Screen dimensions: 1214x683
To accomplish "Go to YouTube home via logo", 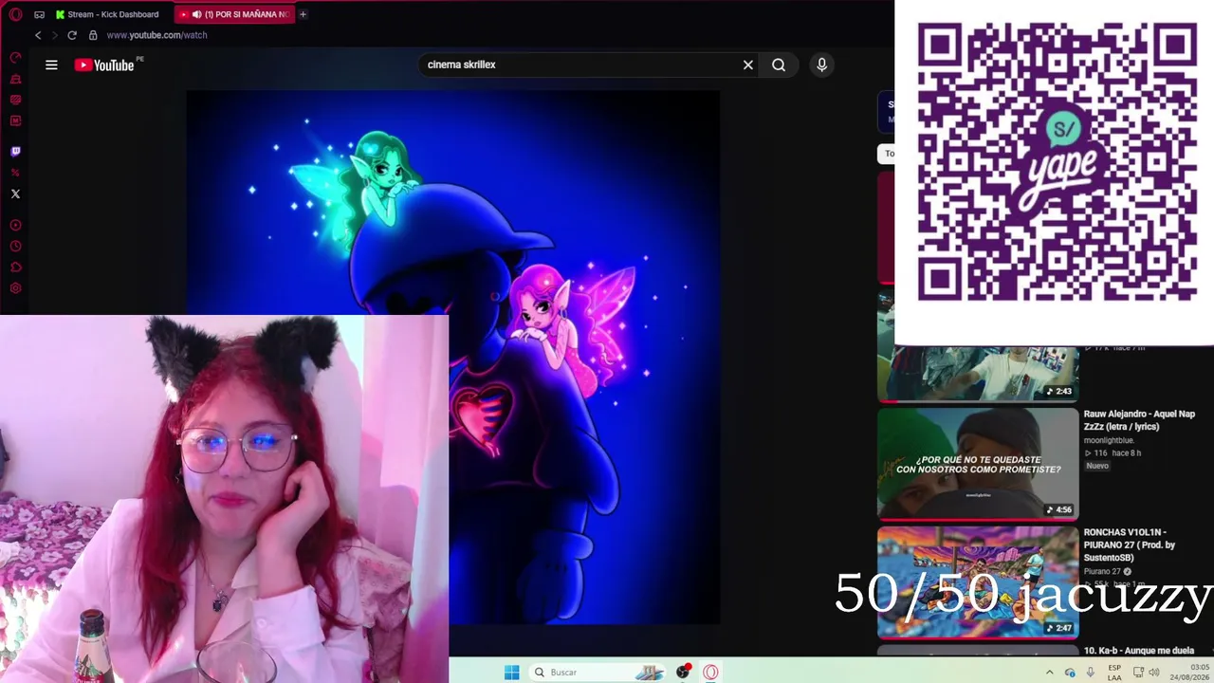I will click(104, 65).
